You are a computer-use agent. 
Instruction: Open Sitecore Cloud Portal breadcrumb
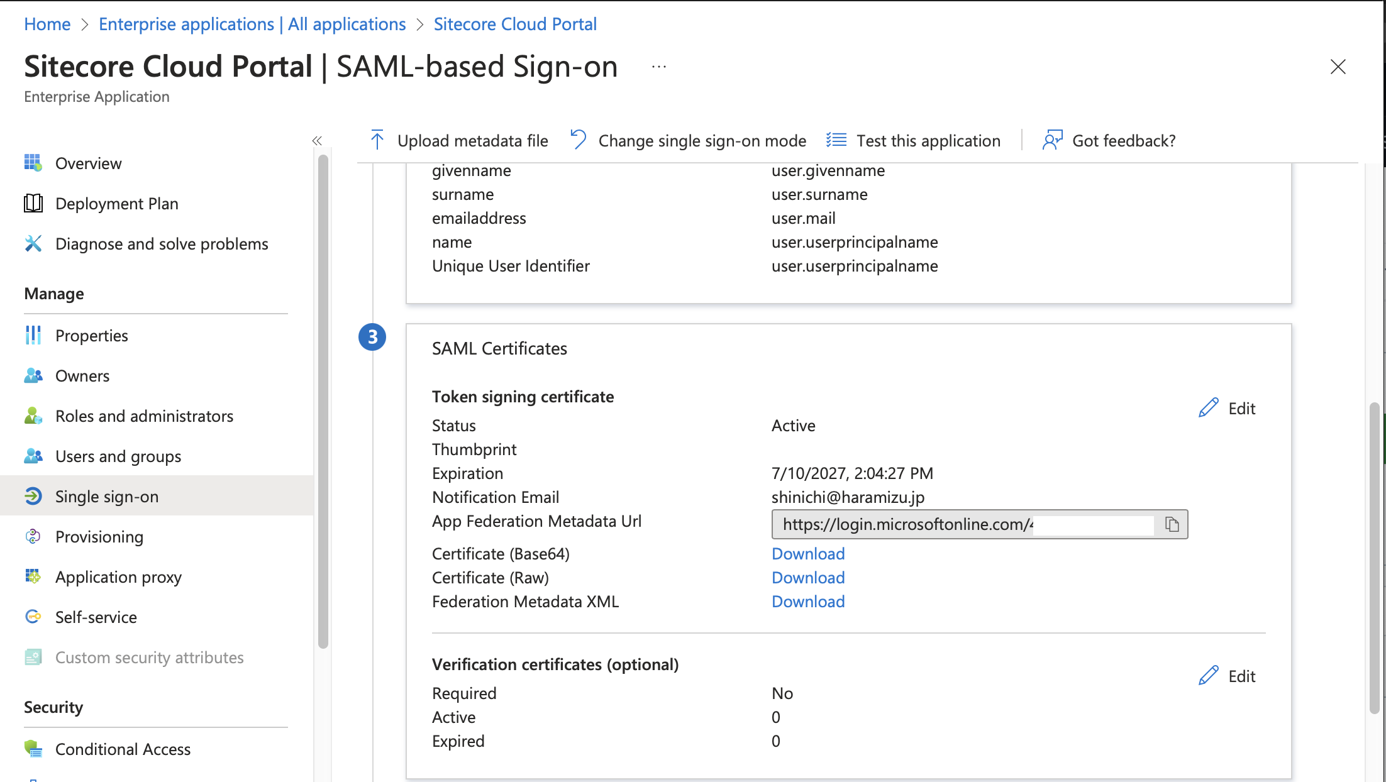click(x=515, y=24)
